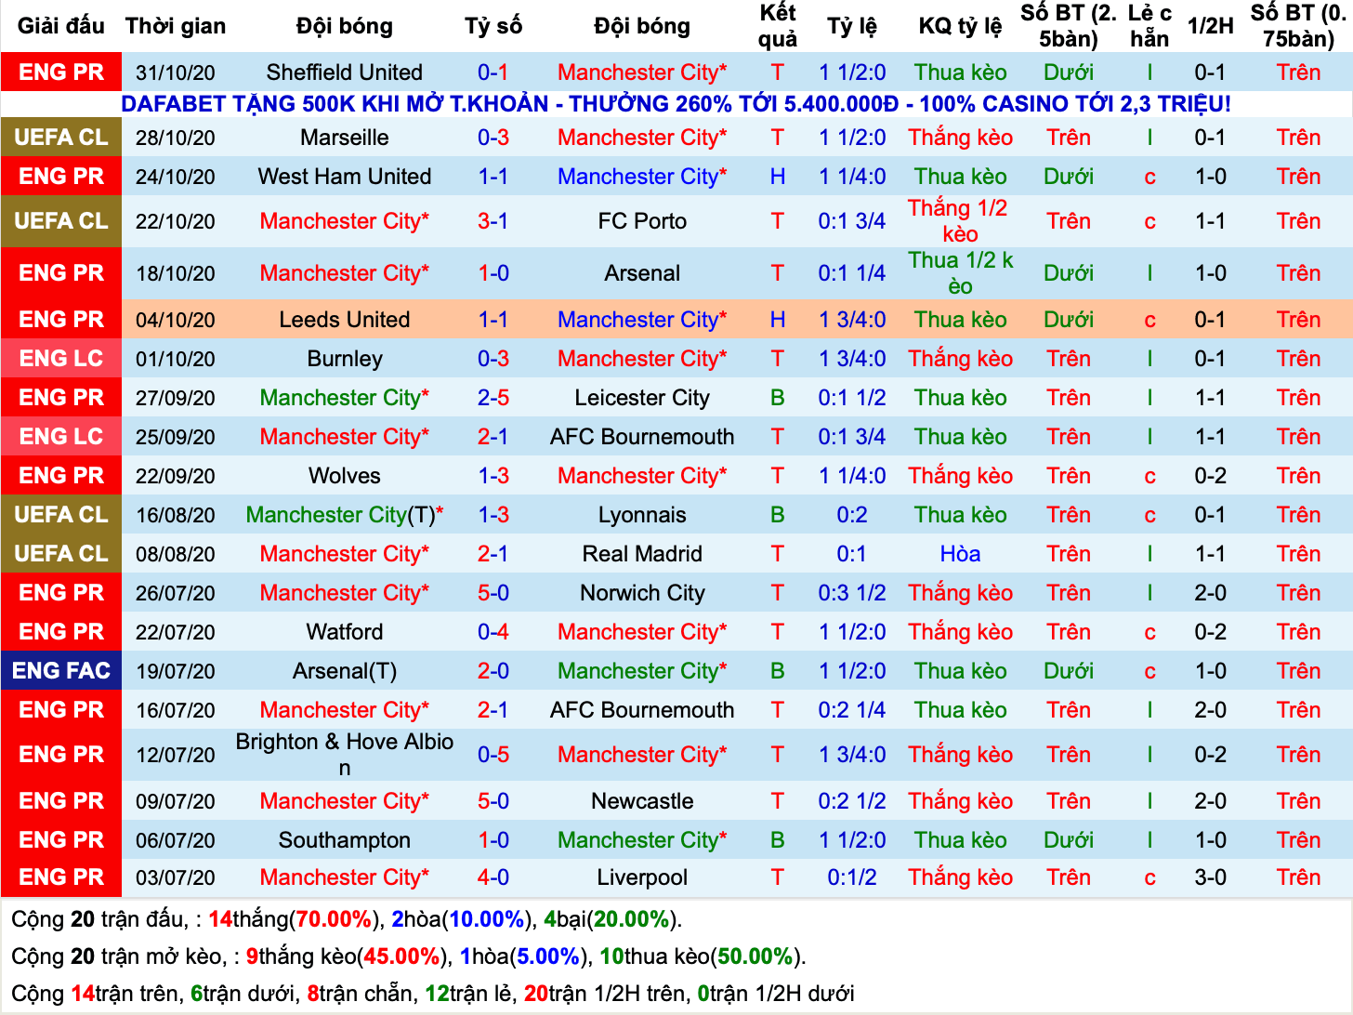
Task: Click the 1/2H column header
Action: [1210, 26]
